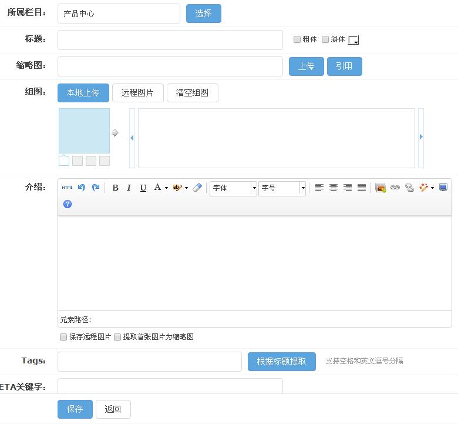Enable the 粗体 bold title checkbox
Screen dimensions: 458x424
pos(297,39)
